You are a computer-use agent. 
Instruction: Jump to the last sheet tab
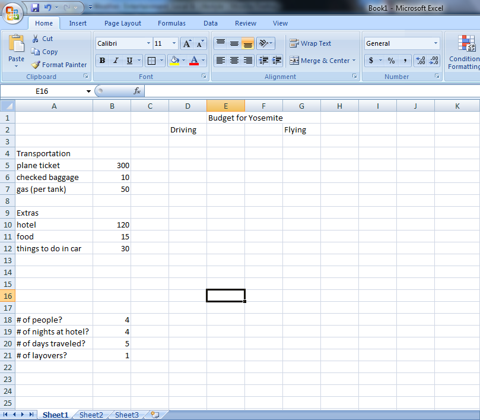click(31, 415)
